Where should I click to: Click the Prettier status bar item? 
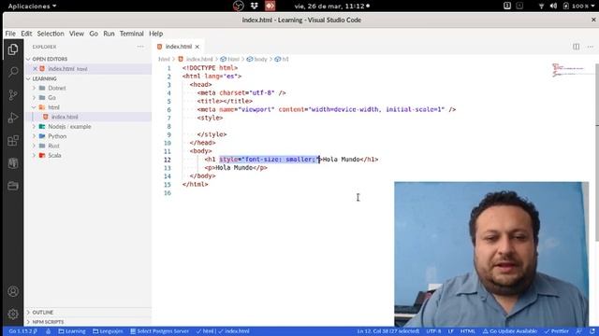pos(557,331)
